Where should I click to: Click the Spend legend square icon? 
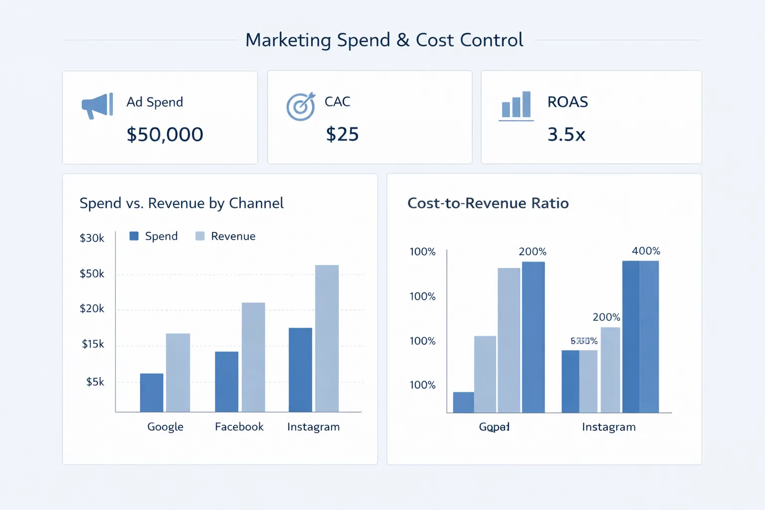pos(133,236)
